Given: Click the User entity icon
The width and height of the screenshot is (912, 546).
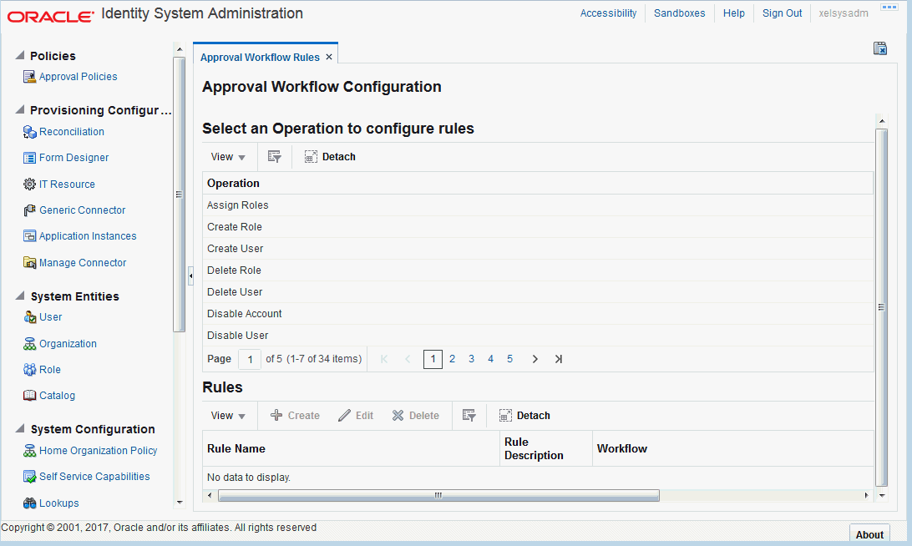Looking at the screenshot, I should (29, 317).
